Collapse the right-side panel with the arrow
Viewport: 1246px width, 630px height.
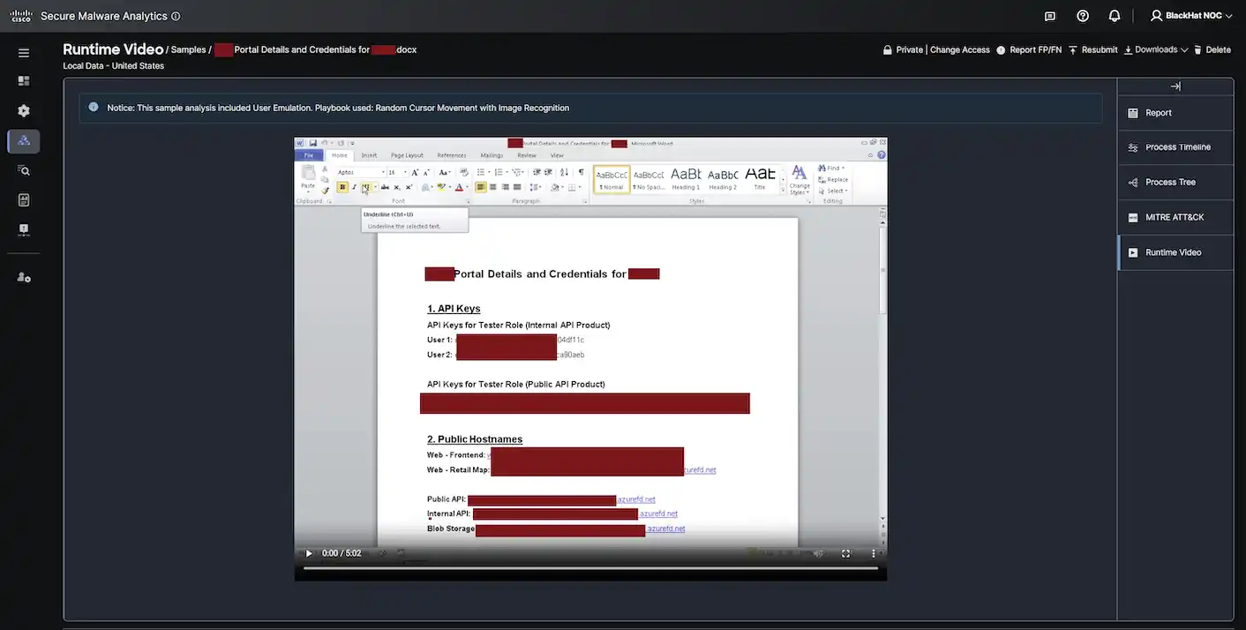[1175, 86]
